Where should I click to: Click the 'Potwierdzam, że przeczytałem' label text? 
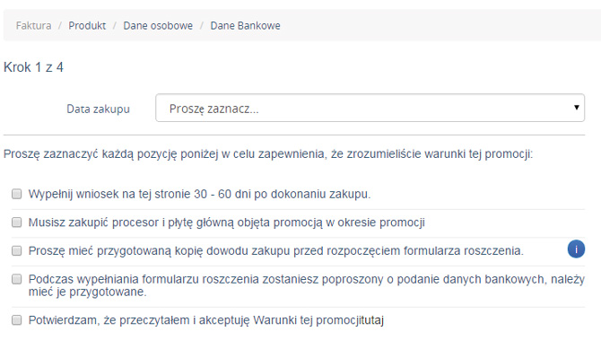click(206, 320)
